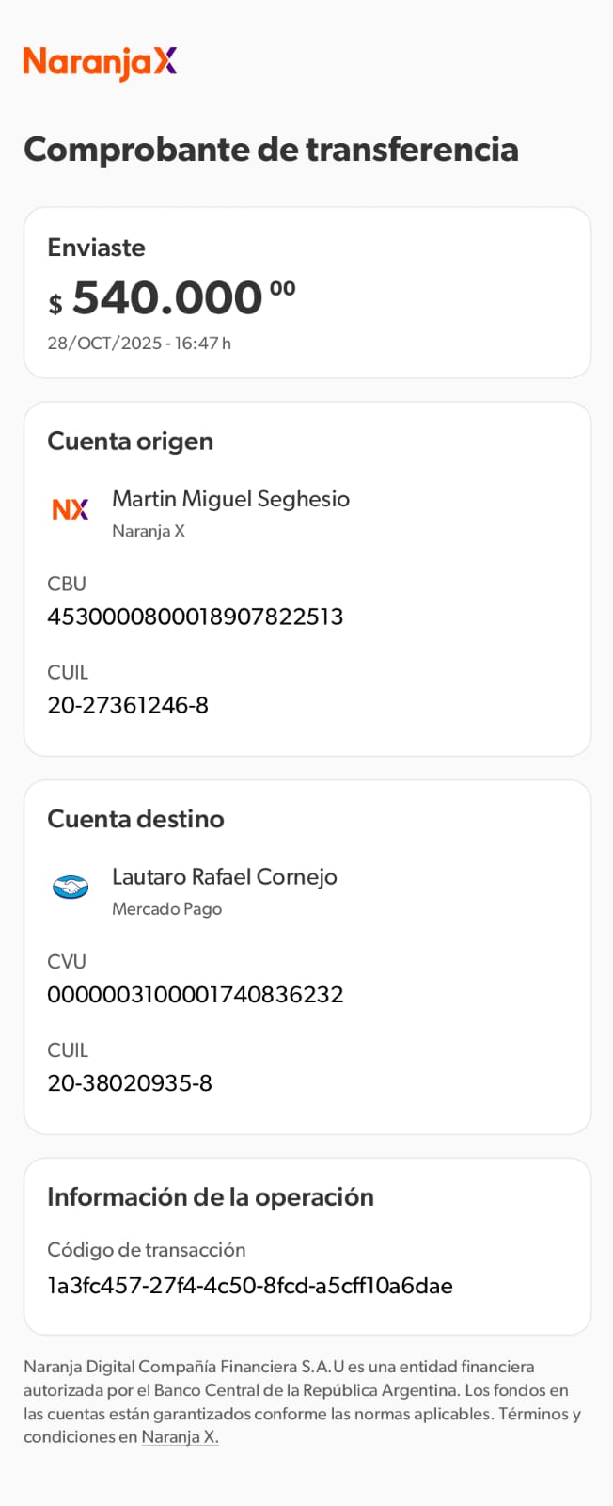This screenshot has height=1506, width=613.
Task: Tap the amount $540.000
Action: click(x=169, y=298)
